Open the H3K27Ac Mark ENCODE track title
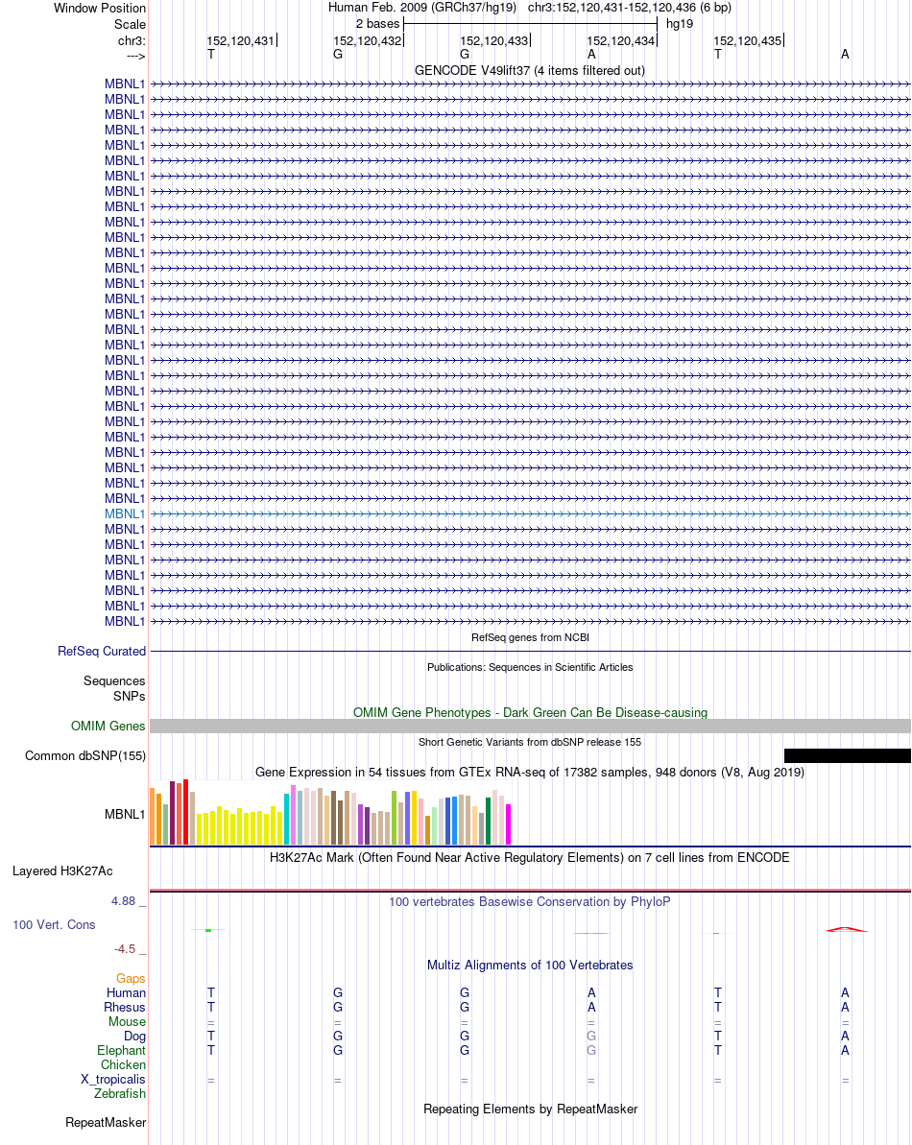The width and height of the screenshot is (912, 1145). (530, 858)
